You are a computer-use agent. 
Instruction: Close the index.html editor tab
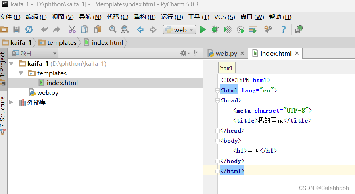click(x=297, y=53)
